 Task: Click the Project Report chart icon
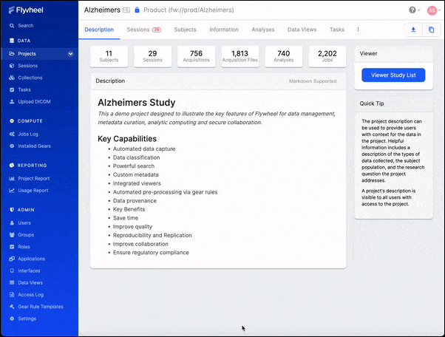12,178
